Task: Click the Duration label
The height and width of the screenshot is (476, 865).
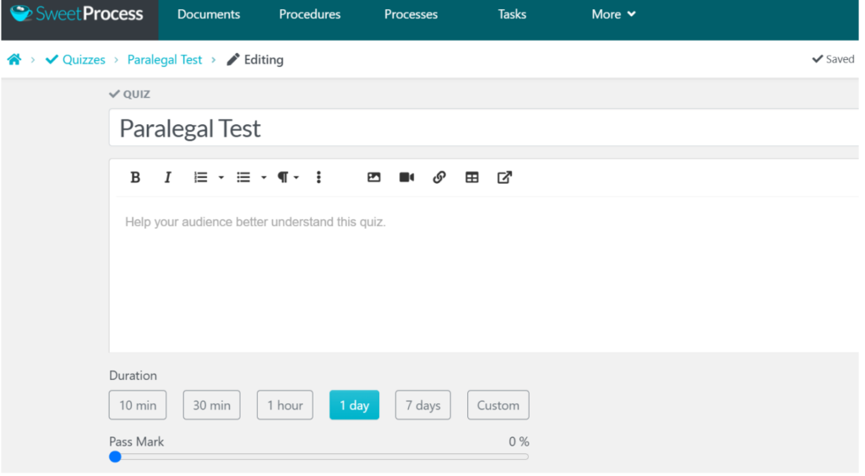Action: [x=133, y=376]
